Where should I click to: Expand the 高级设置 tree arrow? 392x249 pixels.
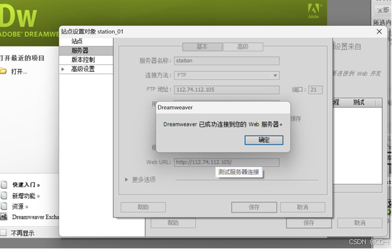pos(63,69)
